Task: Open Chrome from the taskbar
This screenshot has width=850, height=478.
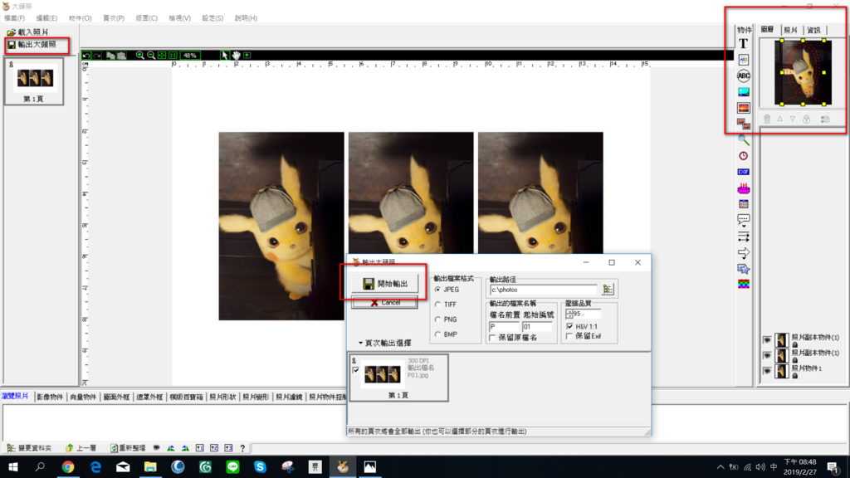Action: coord(68,466)
